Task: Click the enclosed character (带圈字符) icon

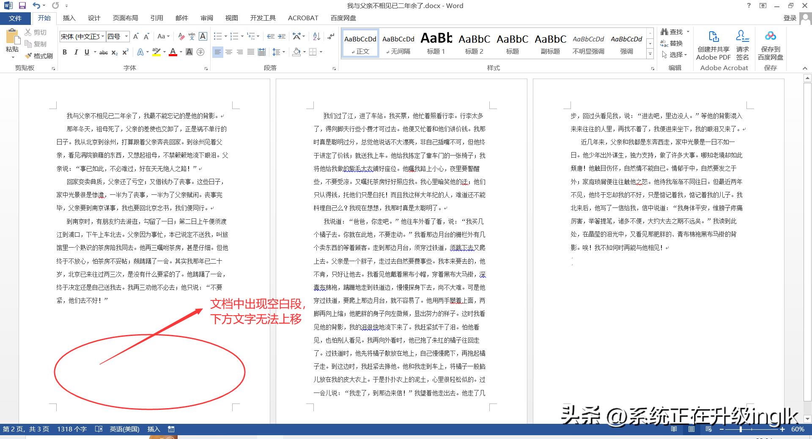Action: point(200,52)
